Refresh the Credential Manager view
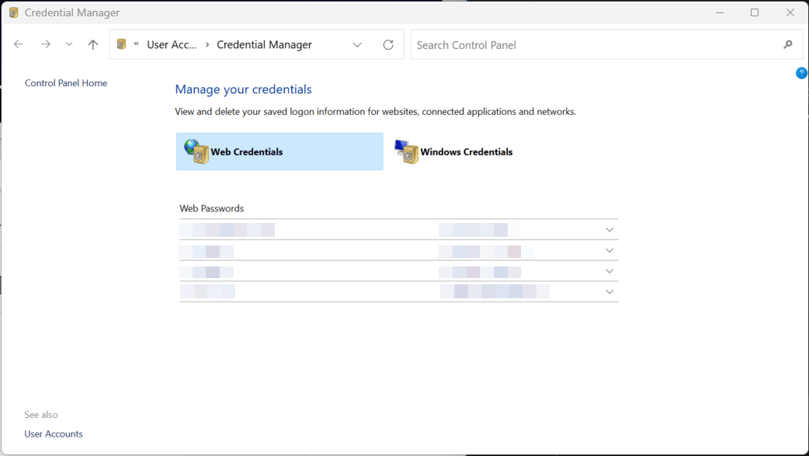809x456 pixels. pyautogui.click(x=388, y=45)
